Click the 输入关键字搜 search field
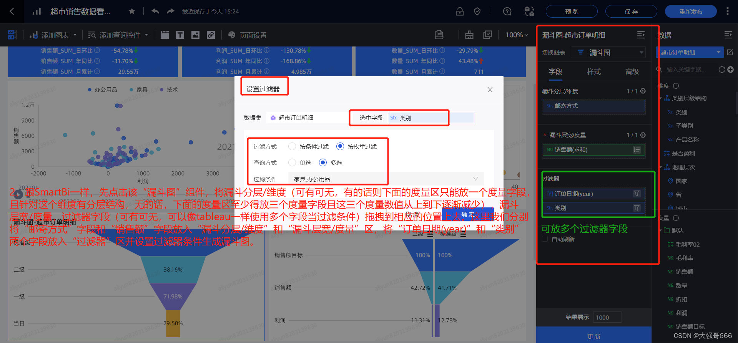 (x=686, y=70)
